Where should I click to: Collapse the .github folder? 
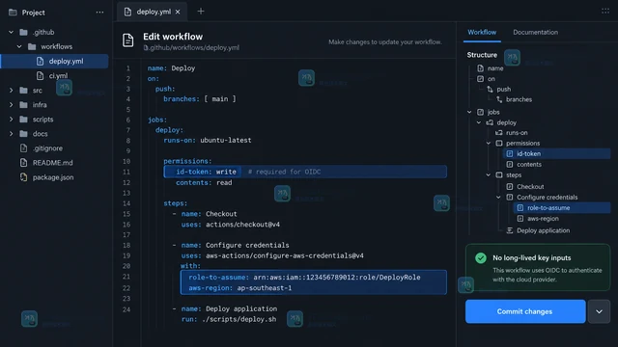11,32
